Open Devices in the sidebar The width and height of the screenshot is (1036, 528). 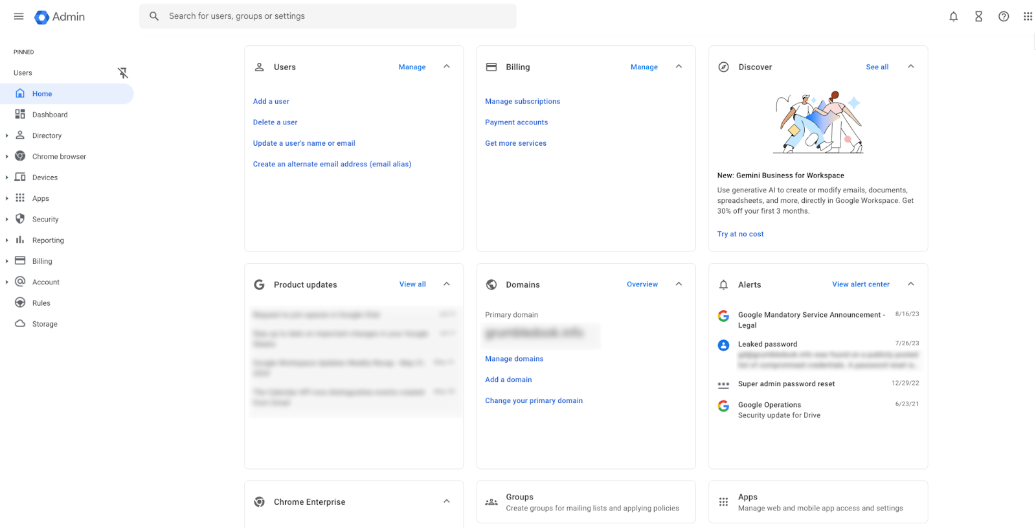click(45, 178)
